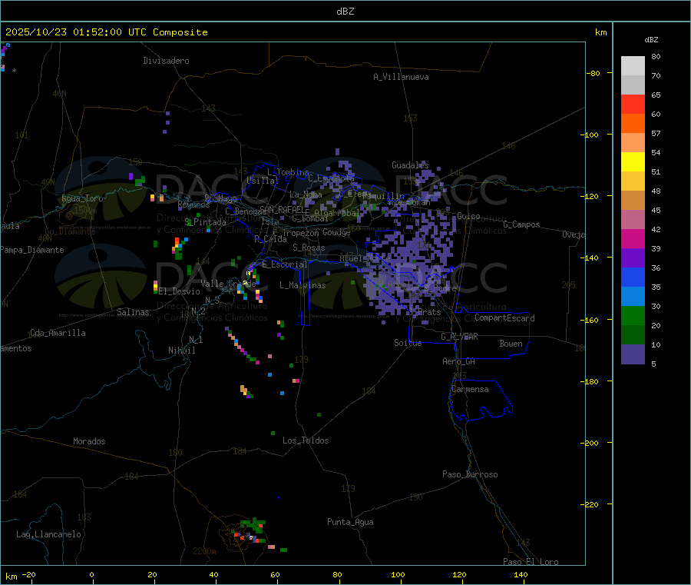
Task: Click the Cda_Amarilla label
Action: (x=58, y=333)
